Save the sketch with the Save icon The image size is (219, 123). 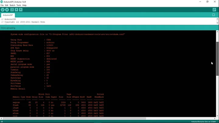[21, 10]
